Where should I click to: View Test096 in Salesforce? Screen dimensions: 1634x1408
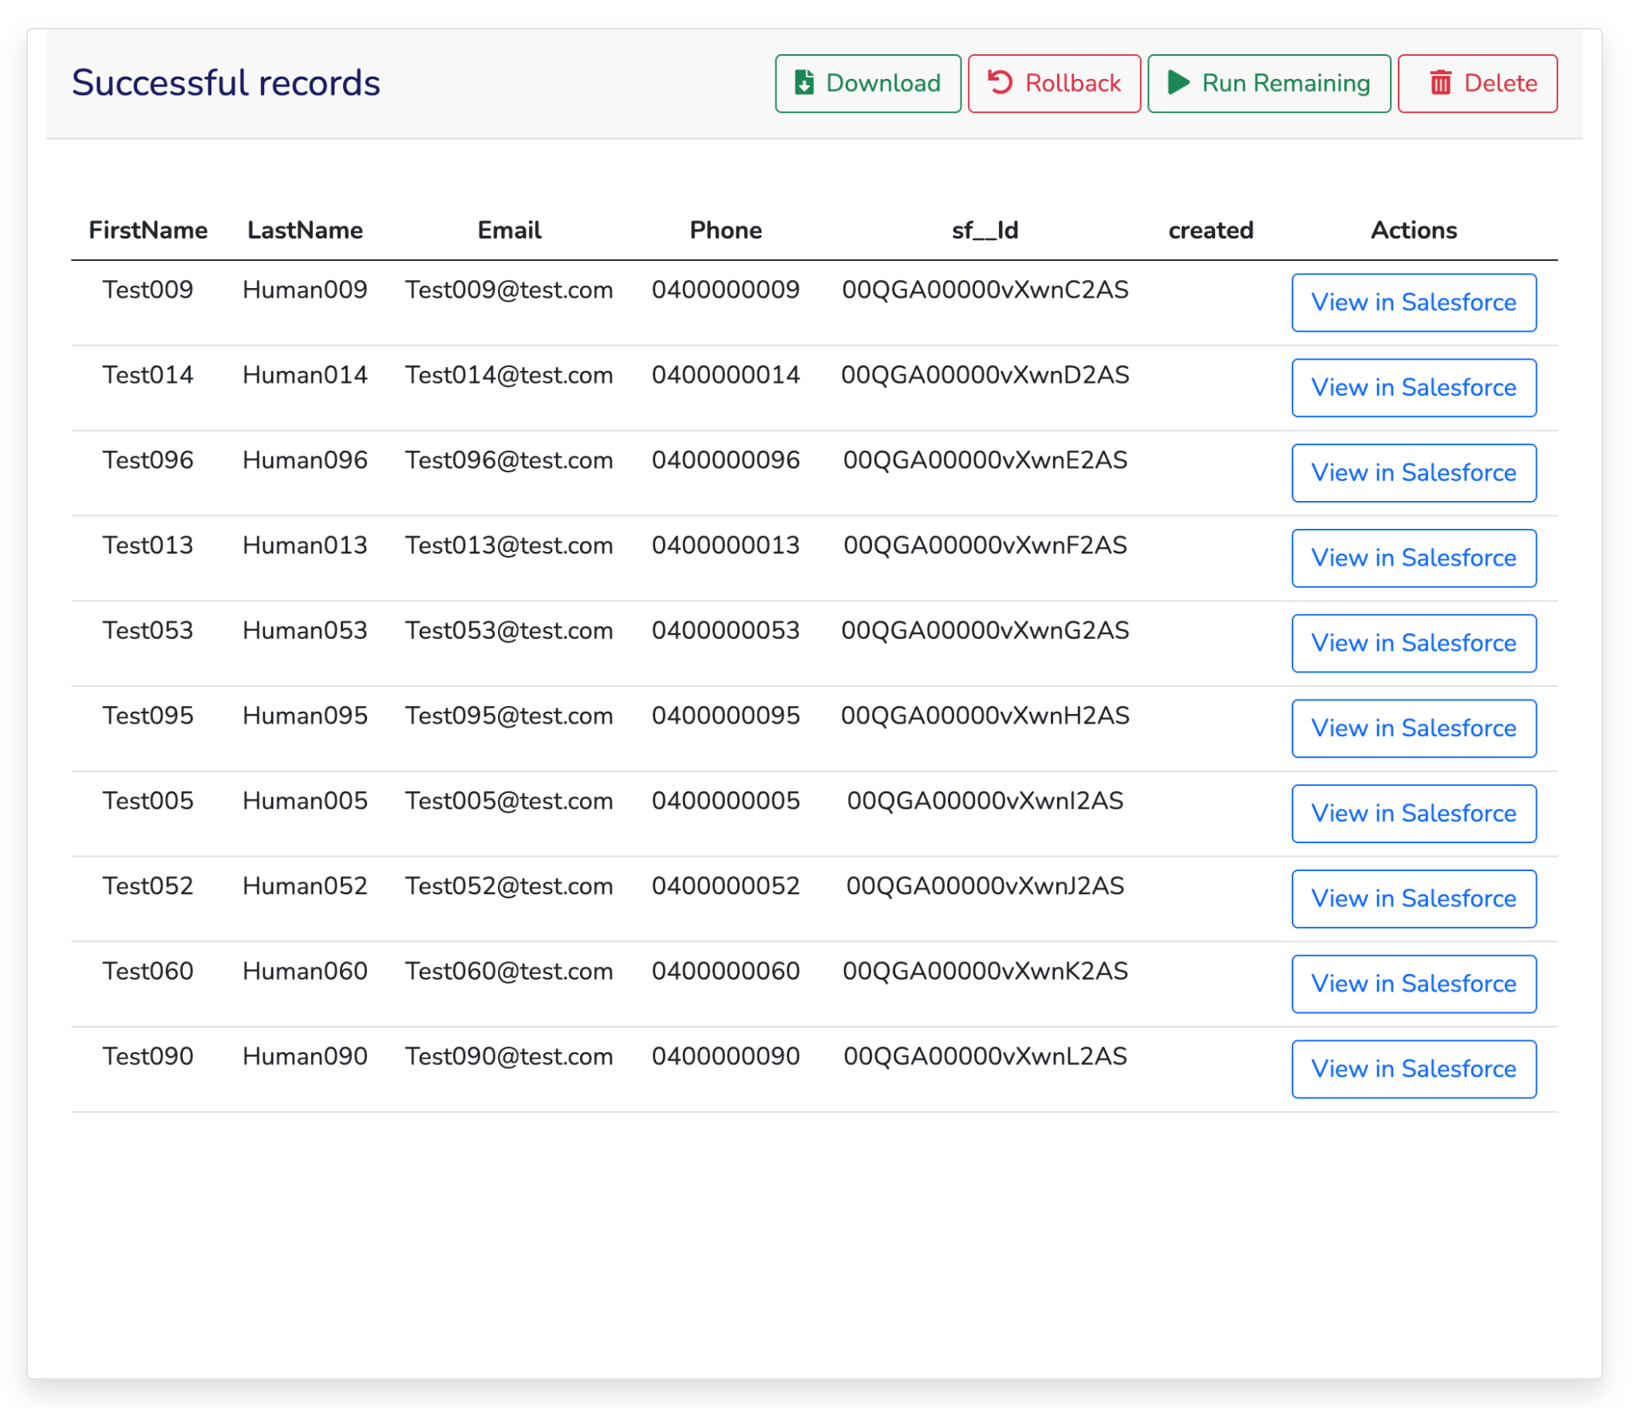point(1414,472)
